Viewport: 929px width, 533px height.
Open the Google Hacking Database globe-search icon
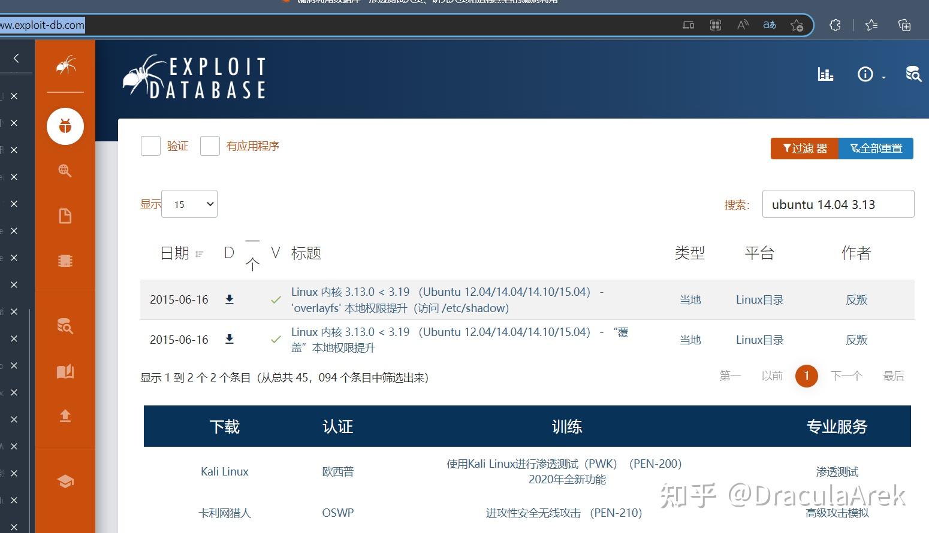coord(65,171)
